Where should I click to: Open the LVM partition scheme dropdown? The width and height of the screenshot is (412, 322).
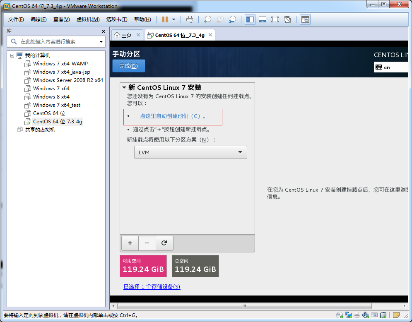pos(190,152)
